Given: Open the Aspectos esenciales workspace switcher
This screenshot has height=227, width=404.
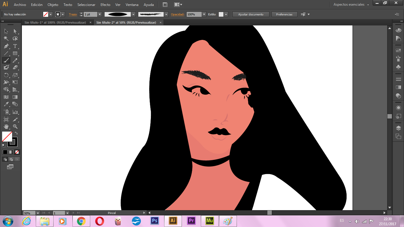Looking at the screenshot, I should (x=351, y=4).
